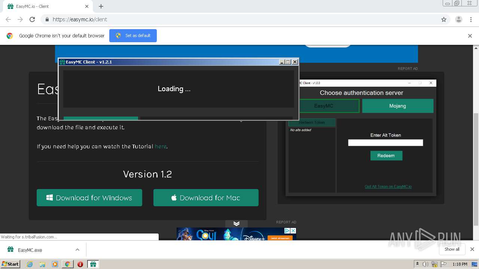
Task: Maximize the EasyMC Client v1.2.1 window
Action: (288, 62)
